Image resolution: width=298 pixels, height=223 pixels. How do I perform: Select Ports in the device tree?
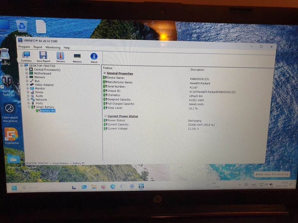coord(39,103)
